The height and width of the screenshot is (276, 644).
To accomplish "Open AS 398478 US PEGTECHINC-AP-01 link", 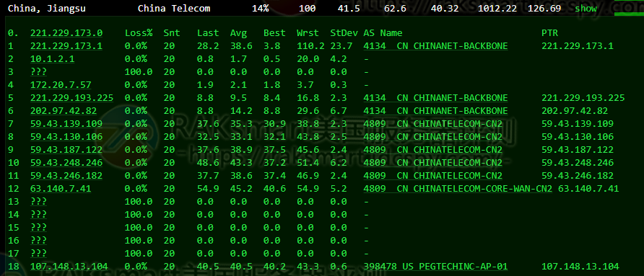I will [435, 267].
